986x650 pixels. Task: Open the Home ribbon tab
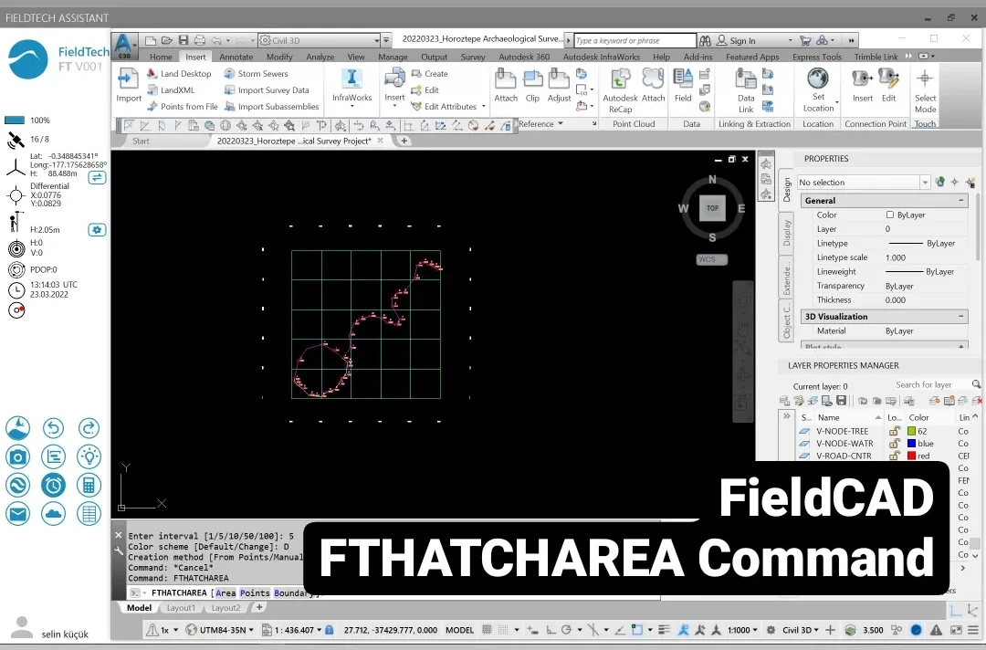[161, 57]
